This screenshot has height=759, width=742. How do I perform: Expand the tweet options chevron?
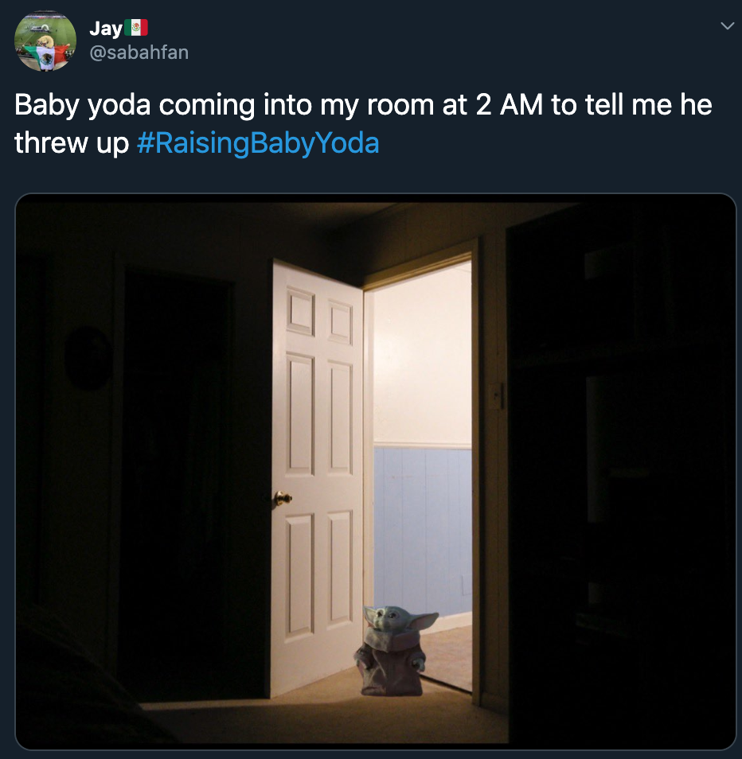(727, 26)
